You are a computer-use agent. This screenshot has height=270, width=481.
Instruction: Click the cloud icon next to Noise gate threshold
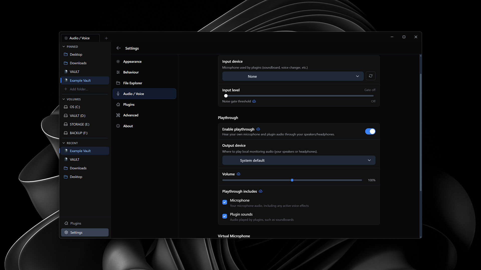tap(254, 101)
